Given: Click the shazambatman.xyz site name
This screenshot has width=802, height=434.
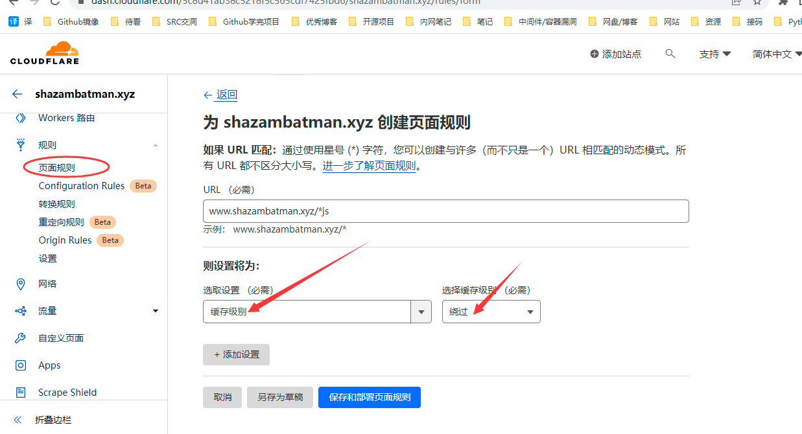Looking at the screenshot, I should pyautogui.click(x=85, y=94).
